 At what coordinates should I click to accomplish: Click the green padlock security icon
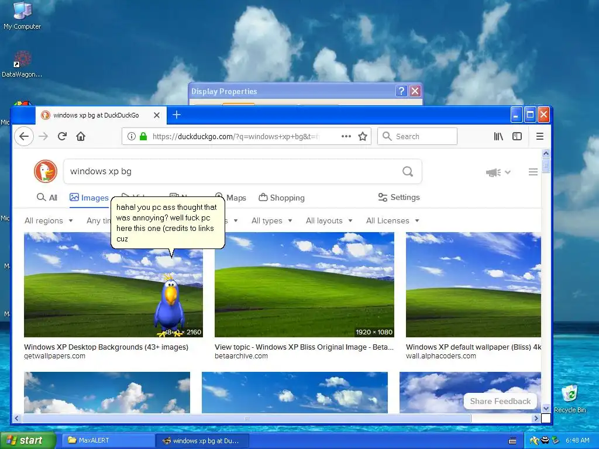(143, 136)
